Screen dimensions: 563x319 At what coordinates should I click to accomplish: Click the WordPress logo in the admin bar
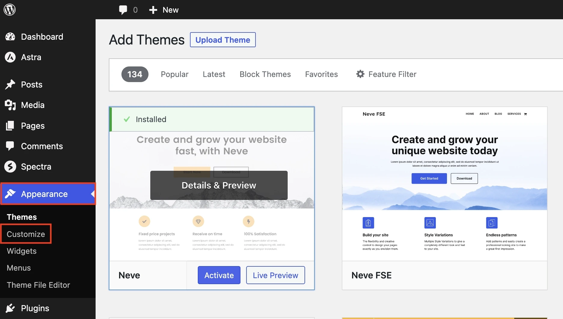point(10,10)
